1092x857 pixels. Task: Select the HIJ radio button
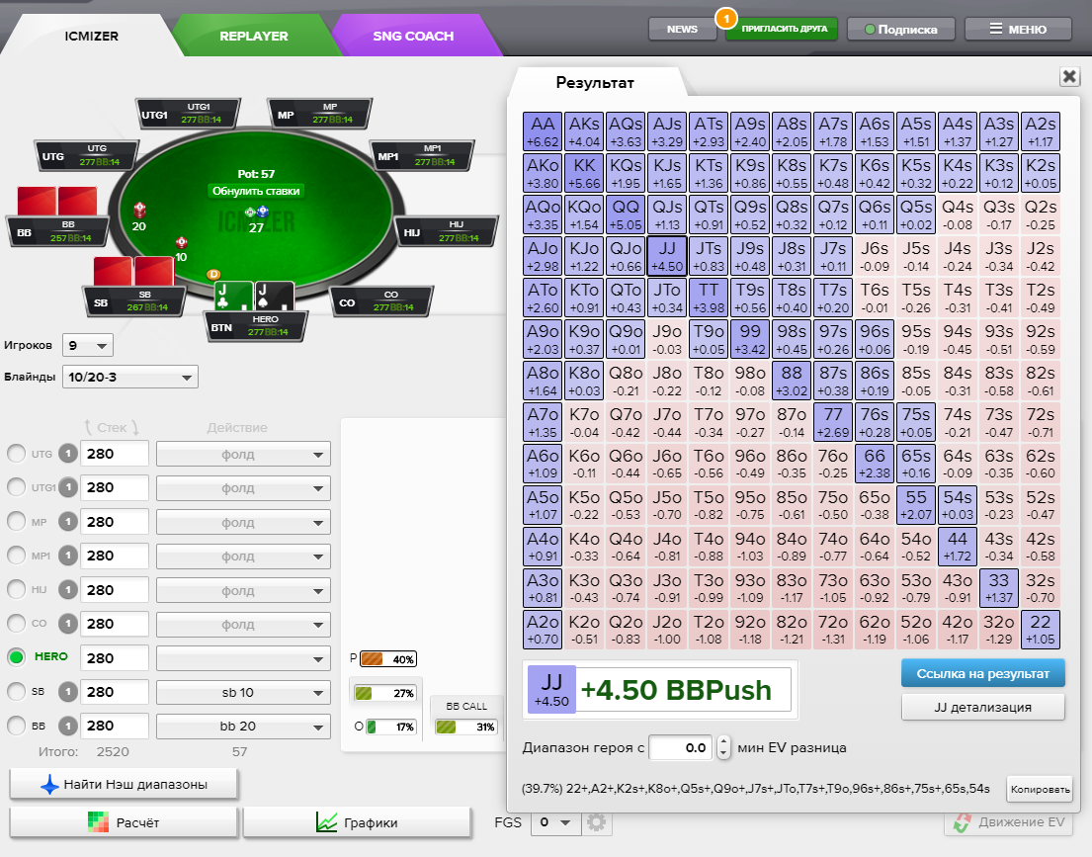point(16,590)
